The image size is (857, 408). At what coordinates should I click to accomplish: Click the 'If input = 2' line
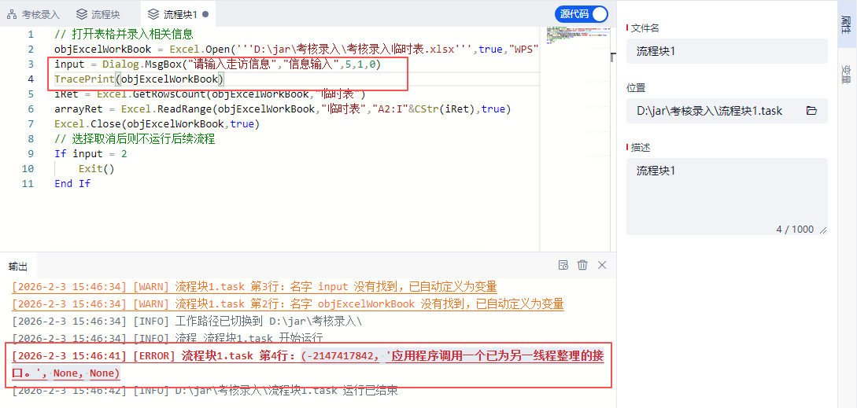pyautogui.click(x=91, y=153)
